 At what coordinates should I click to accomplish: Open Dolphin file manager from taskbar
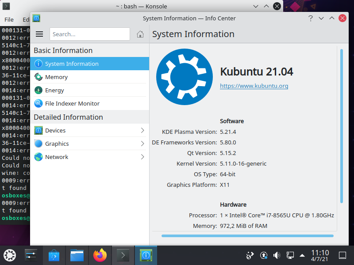click(x=77, y=255)
